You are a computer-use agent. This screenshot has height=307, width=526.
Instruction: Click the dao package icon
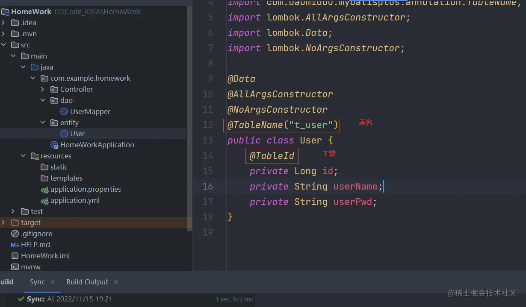pos(54,100)
